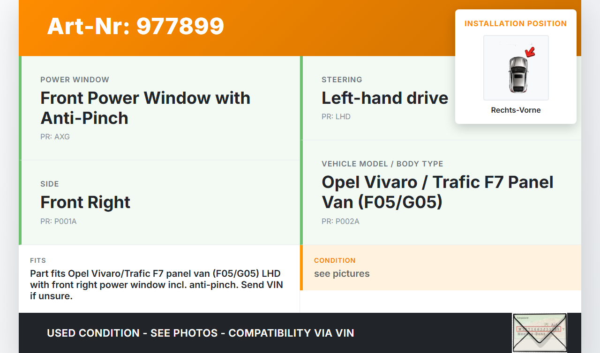Click the PR: P001A code label
The width and height of the screenshot is (600, 353).
click(59, 222)
